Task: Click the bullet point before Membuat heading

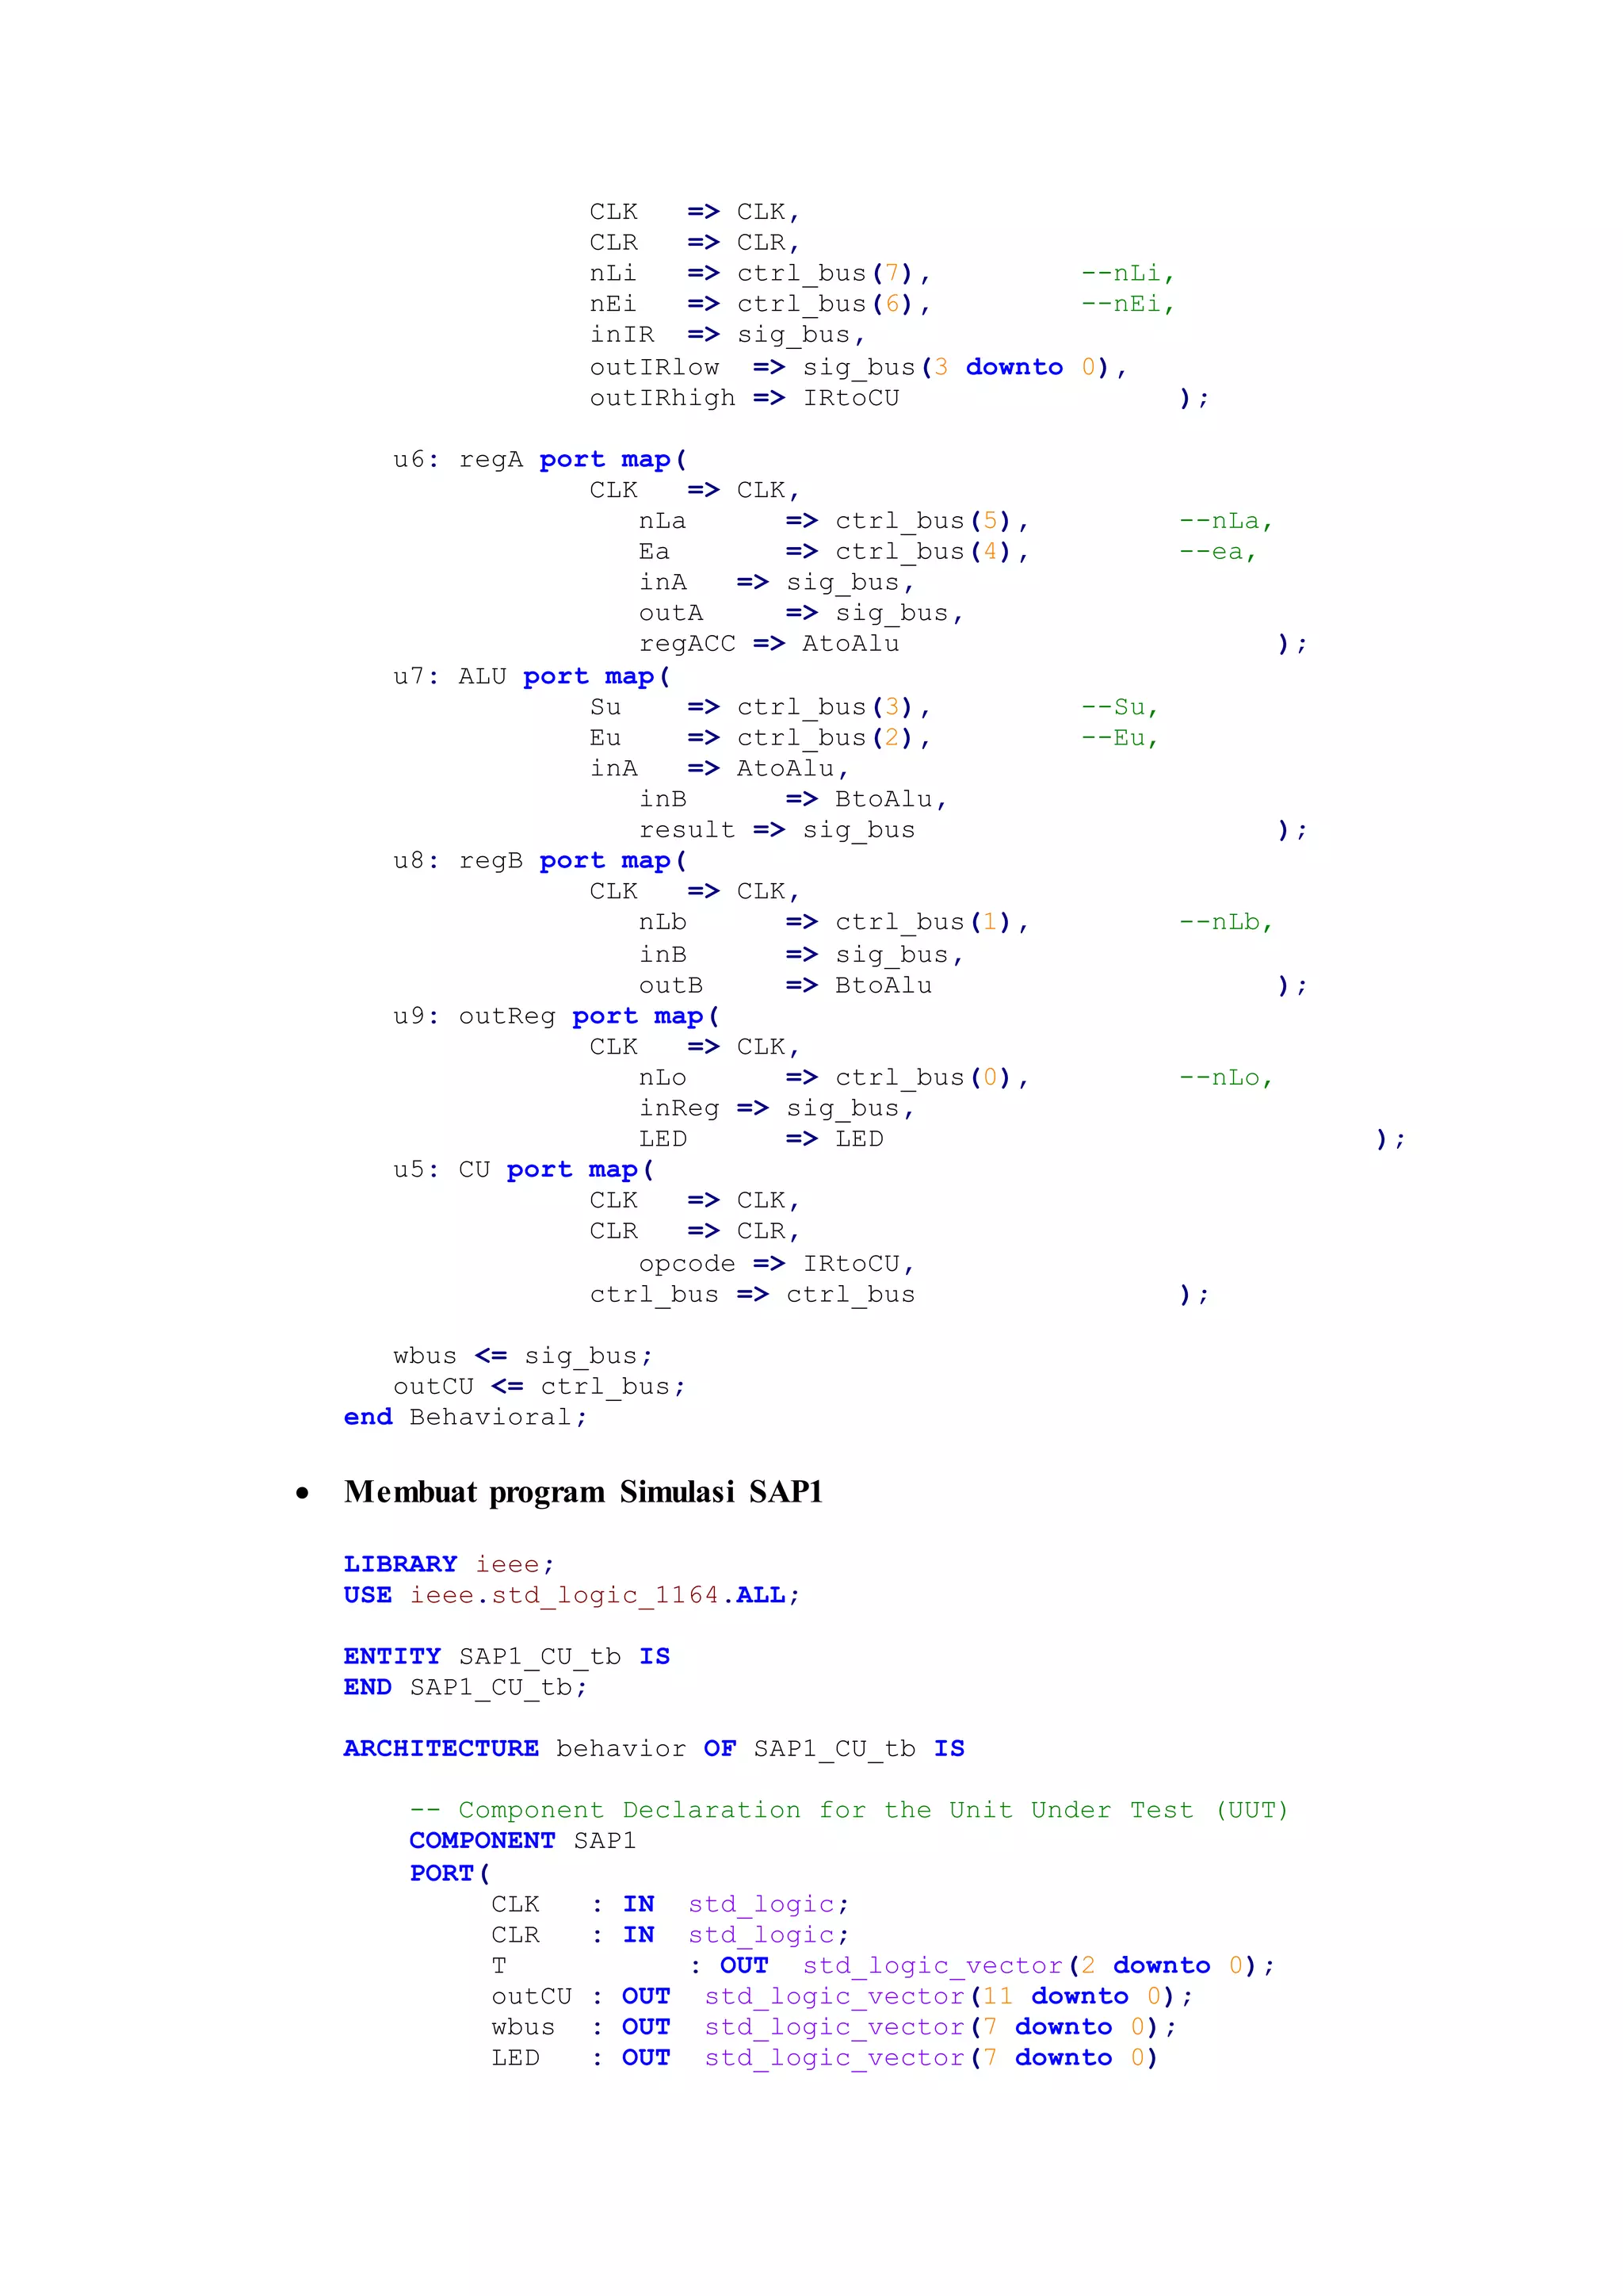Action: coord(302,1494)
